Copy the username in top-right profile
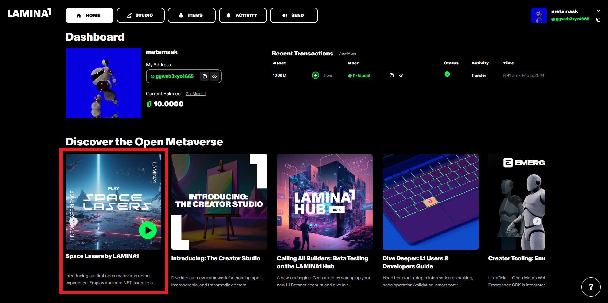Viewport: 608px width, 303px height. 598,20
